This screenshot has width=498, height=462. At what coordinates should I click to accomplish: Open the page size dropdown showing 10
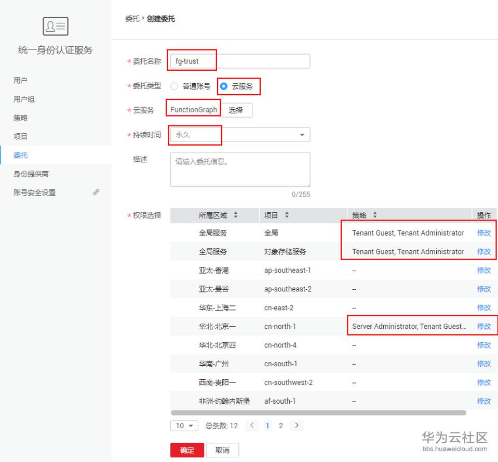tap(184, 426)
